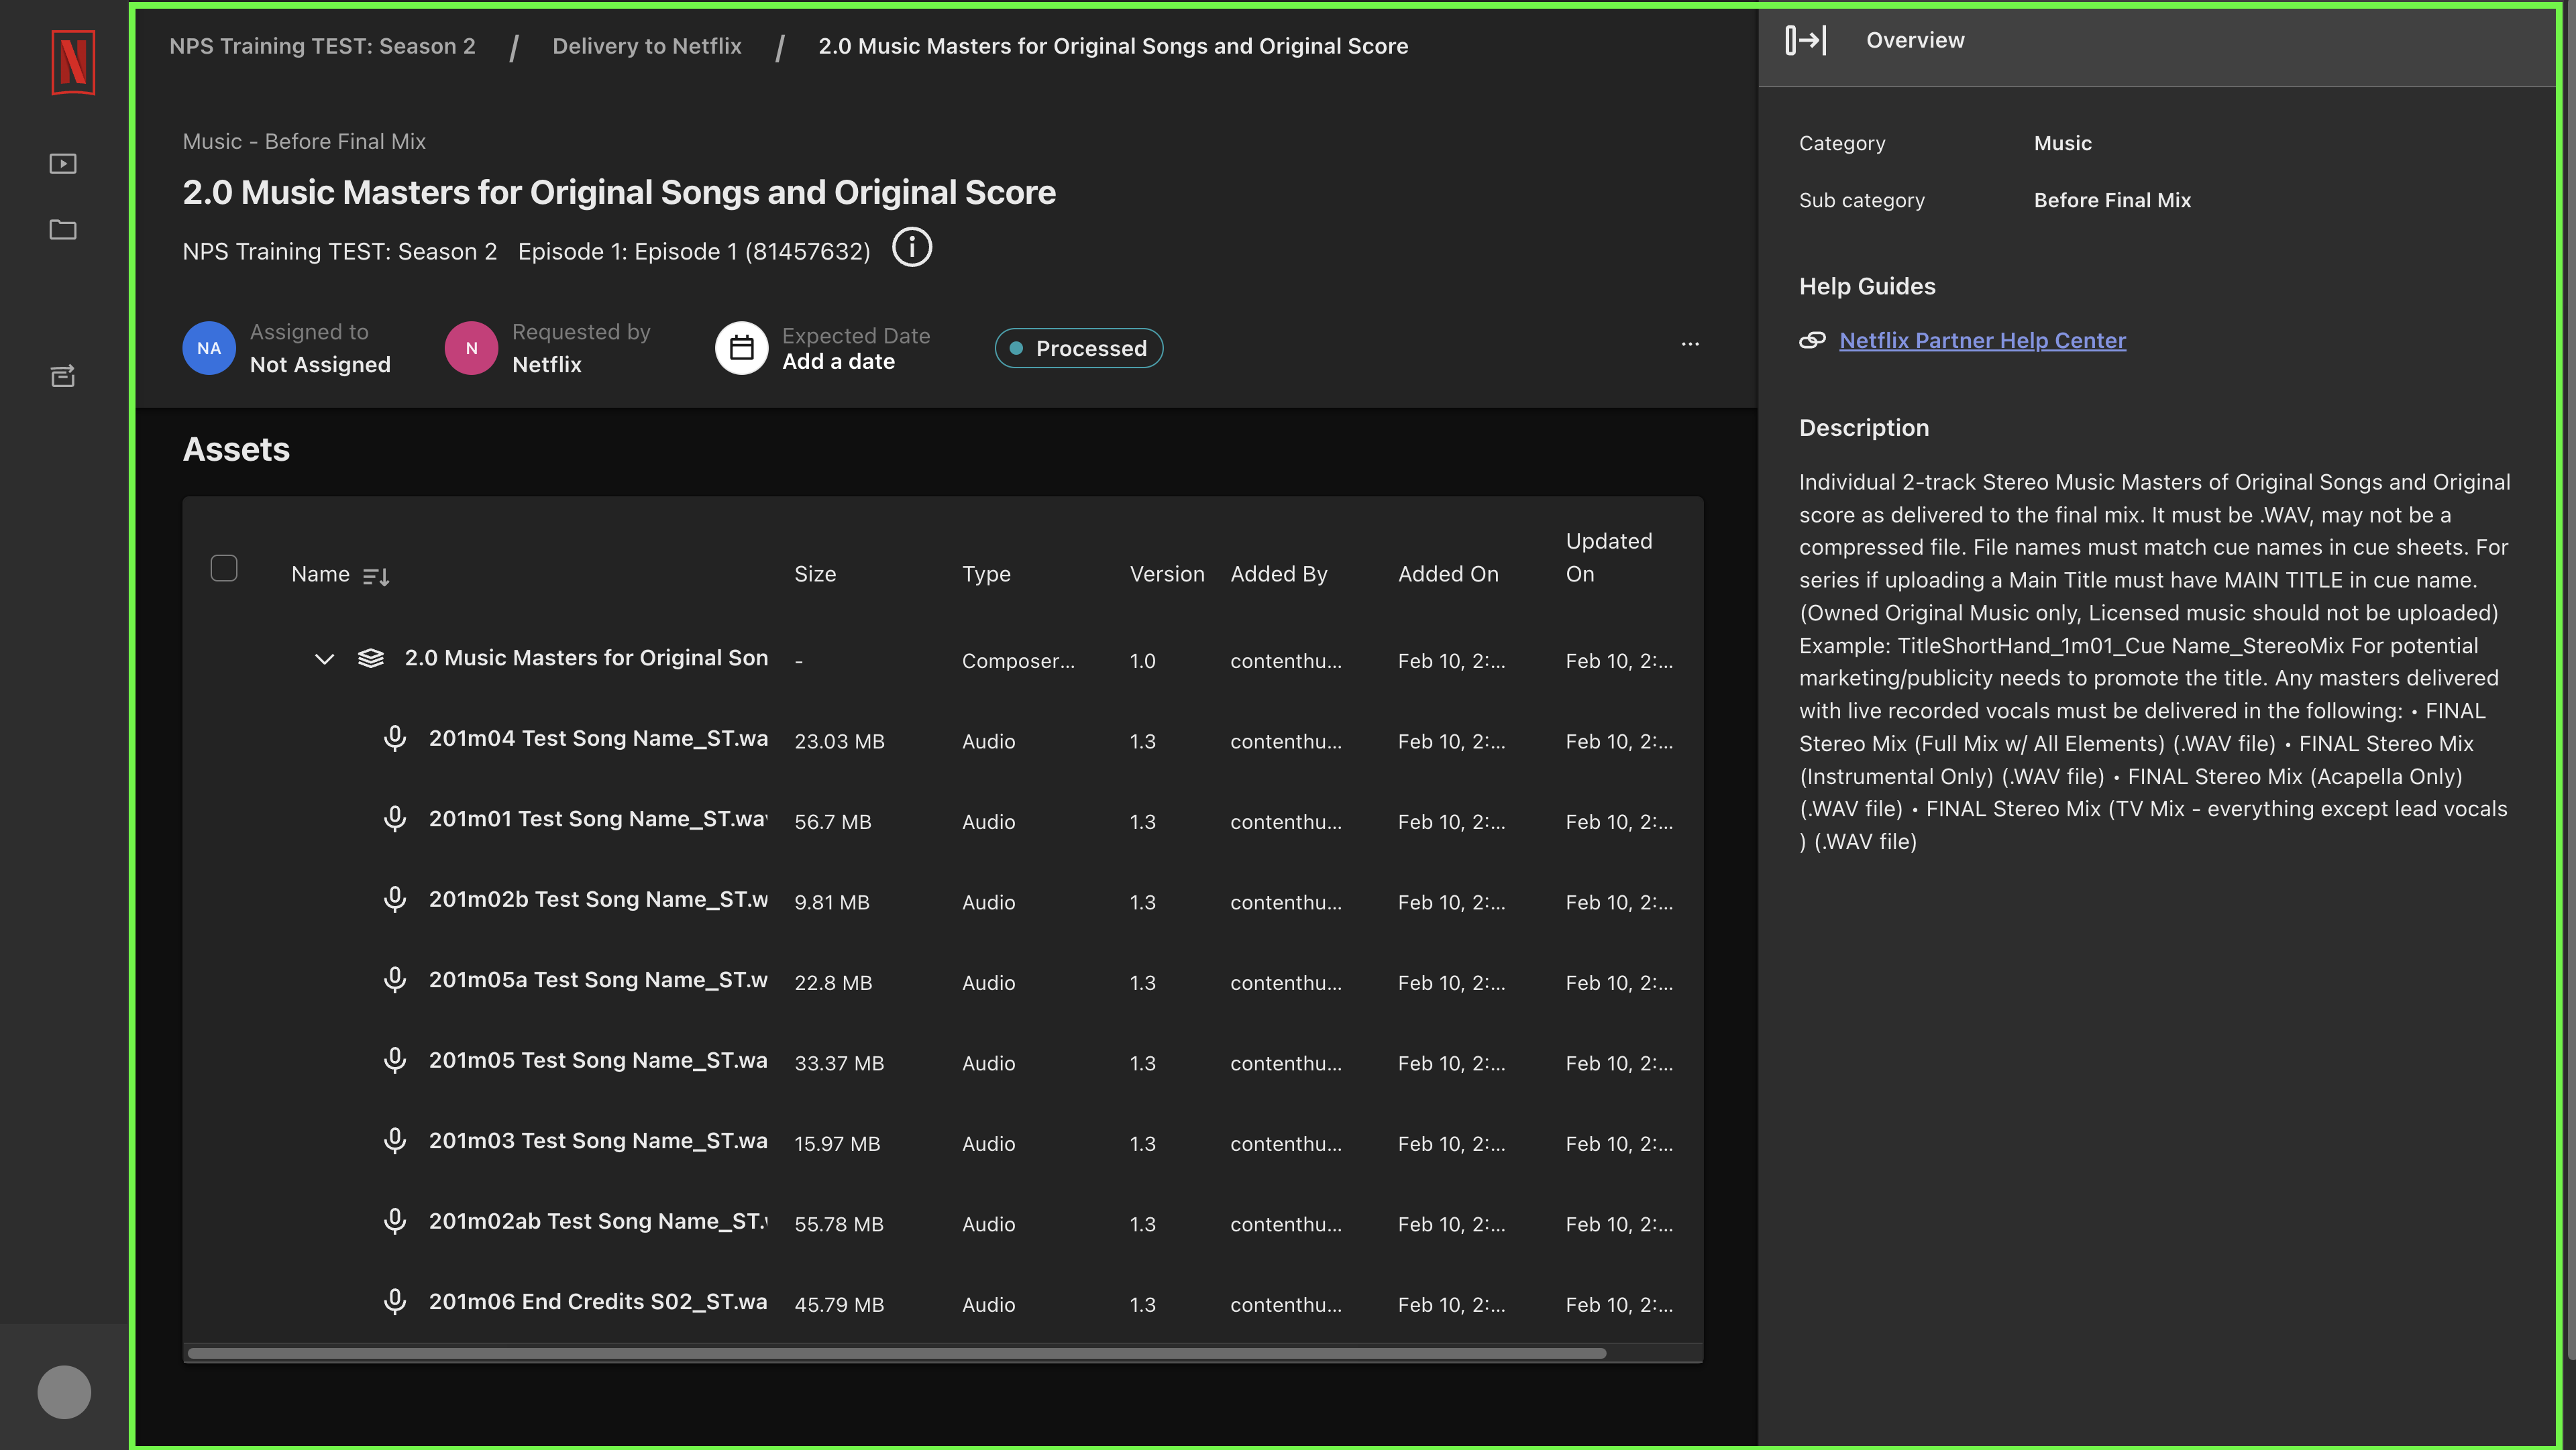Go to Delivery to Netflix breadcrumb
This screenshot has height=1450, width=2576.
647,46
